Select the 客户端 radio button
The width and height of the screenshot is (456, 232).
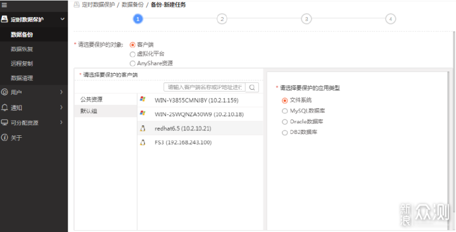click(x=132, y=45)
